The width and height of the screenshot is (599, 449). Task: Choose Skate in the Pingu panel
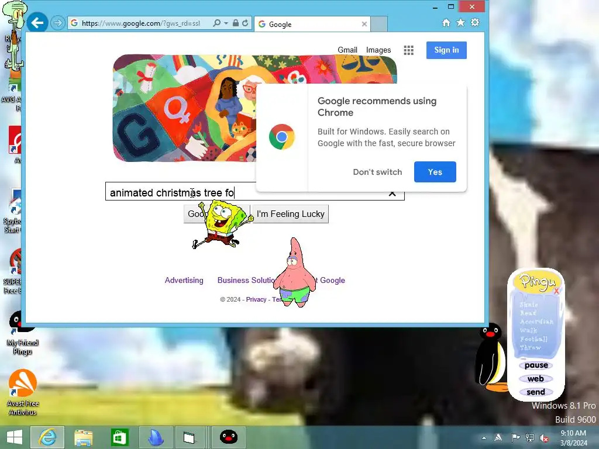(529, 305)
